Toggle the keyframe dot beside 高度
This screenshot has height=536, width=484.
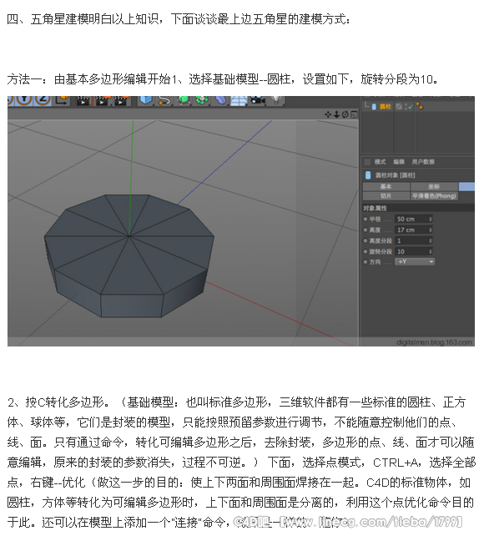click(x=366, y=230)
